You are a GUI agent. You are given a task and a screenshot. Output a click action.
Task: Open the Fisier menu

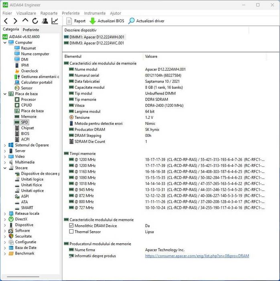[x=7, y=13]
